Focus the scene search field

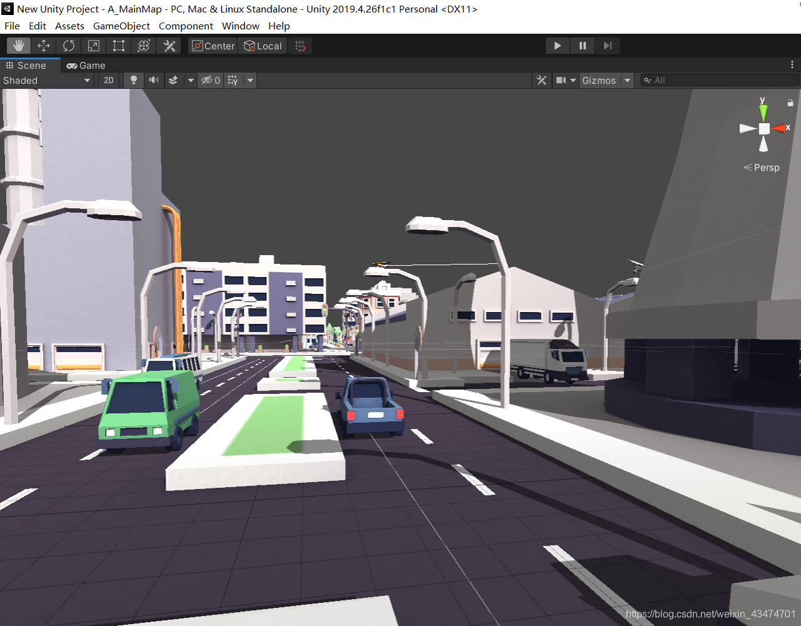coord(720,80)
